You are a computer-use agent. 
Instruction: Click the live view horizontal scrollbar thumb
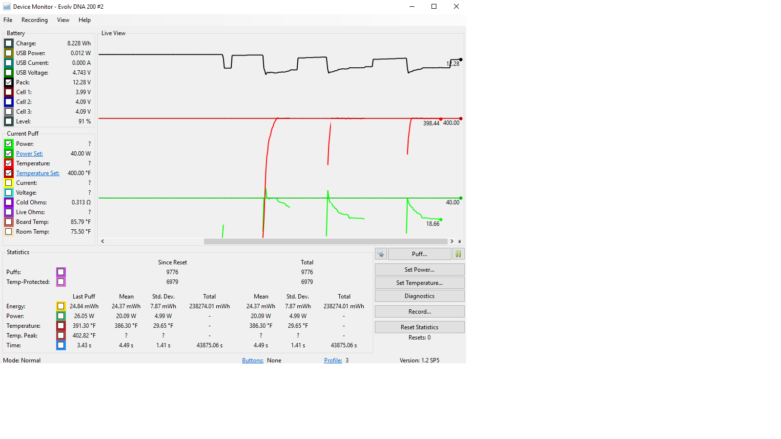point(326,241)
